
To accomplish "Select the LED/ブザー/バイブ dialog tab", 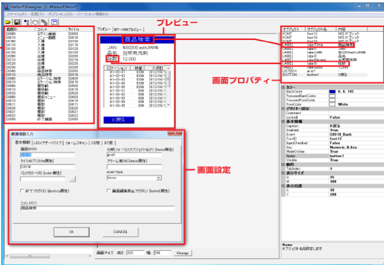I will point(47,143).
